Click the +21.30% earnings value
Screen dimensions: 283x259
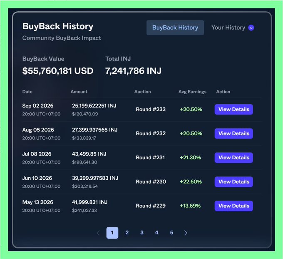tap(191, 158)
